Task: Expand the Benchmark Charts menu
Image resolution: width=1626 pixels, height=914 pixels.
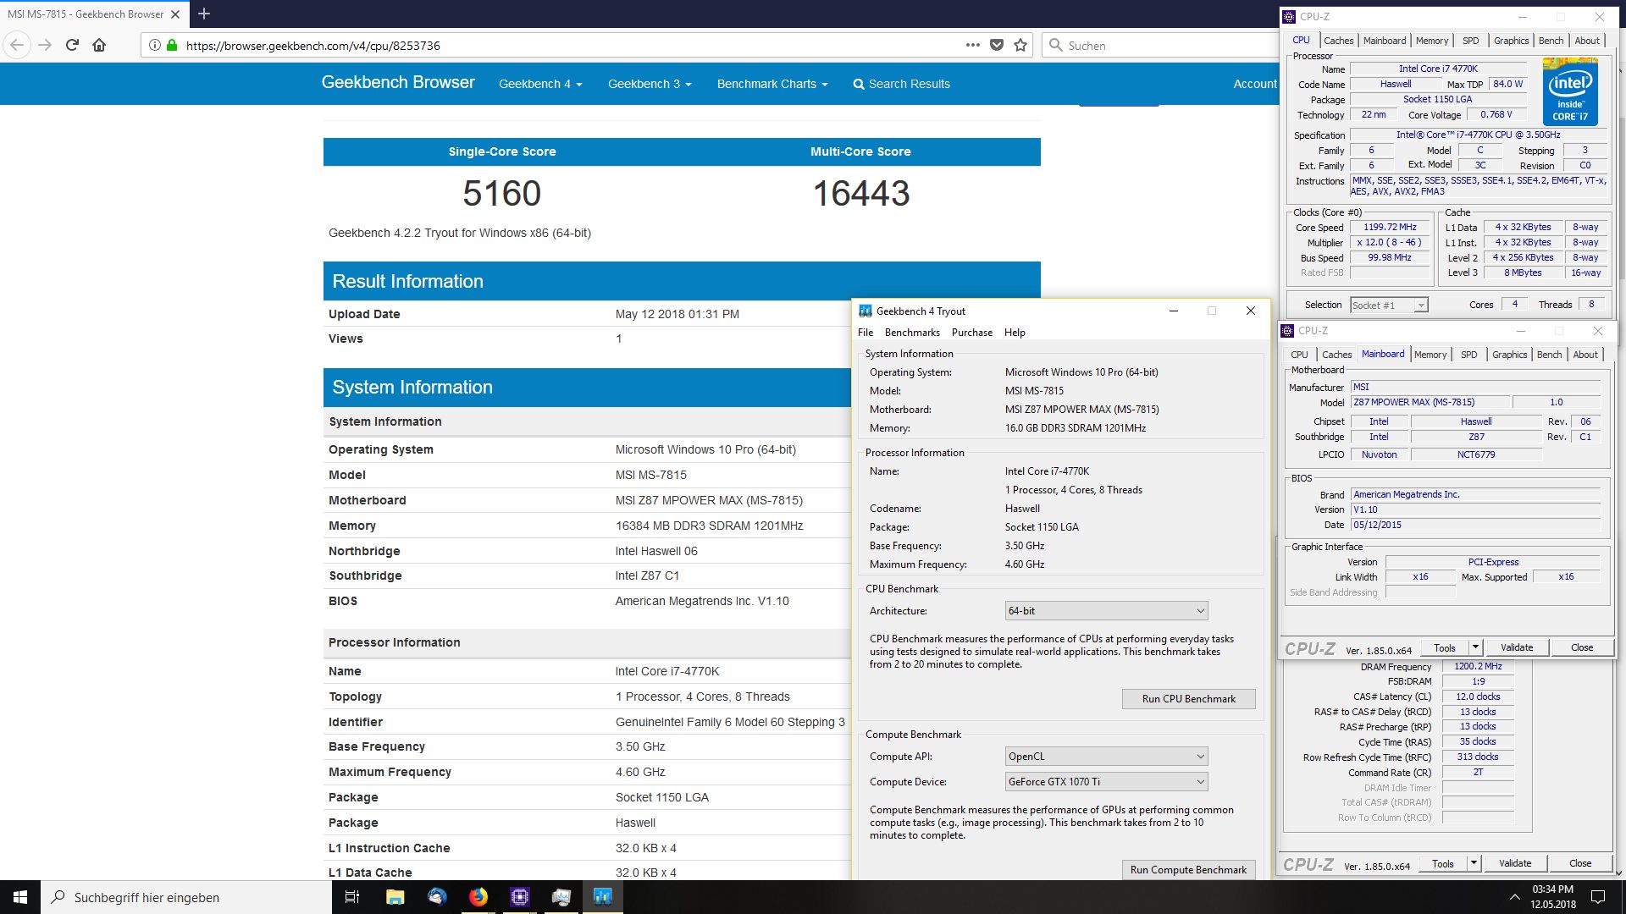Action: [x=772, y=84]
